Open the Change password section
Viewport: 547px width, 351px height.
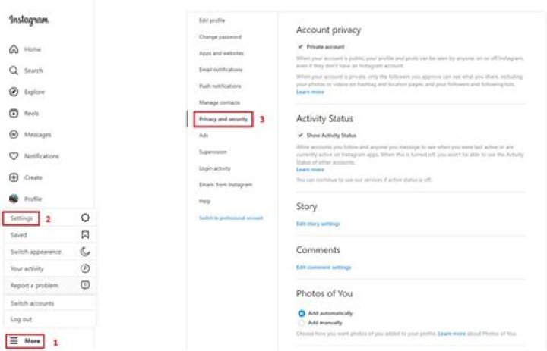220,36
